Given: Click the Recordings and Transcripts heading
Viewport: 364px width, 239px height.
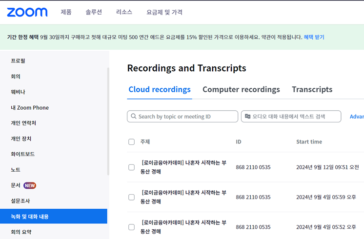Looking at the screenshot, I should [x=187, y=68].
